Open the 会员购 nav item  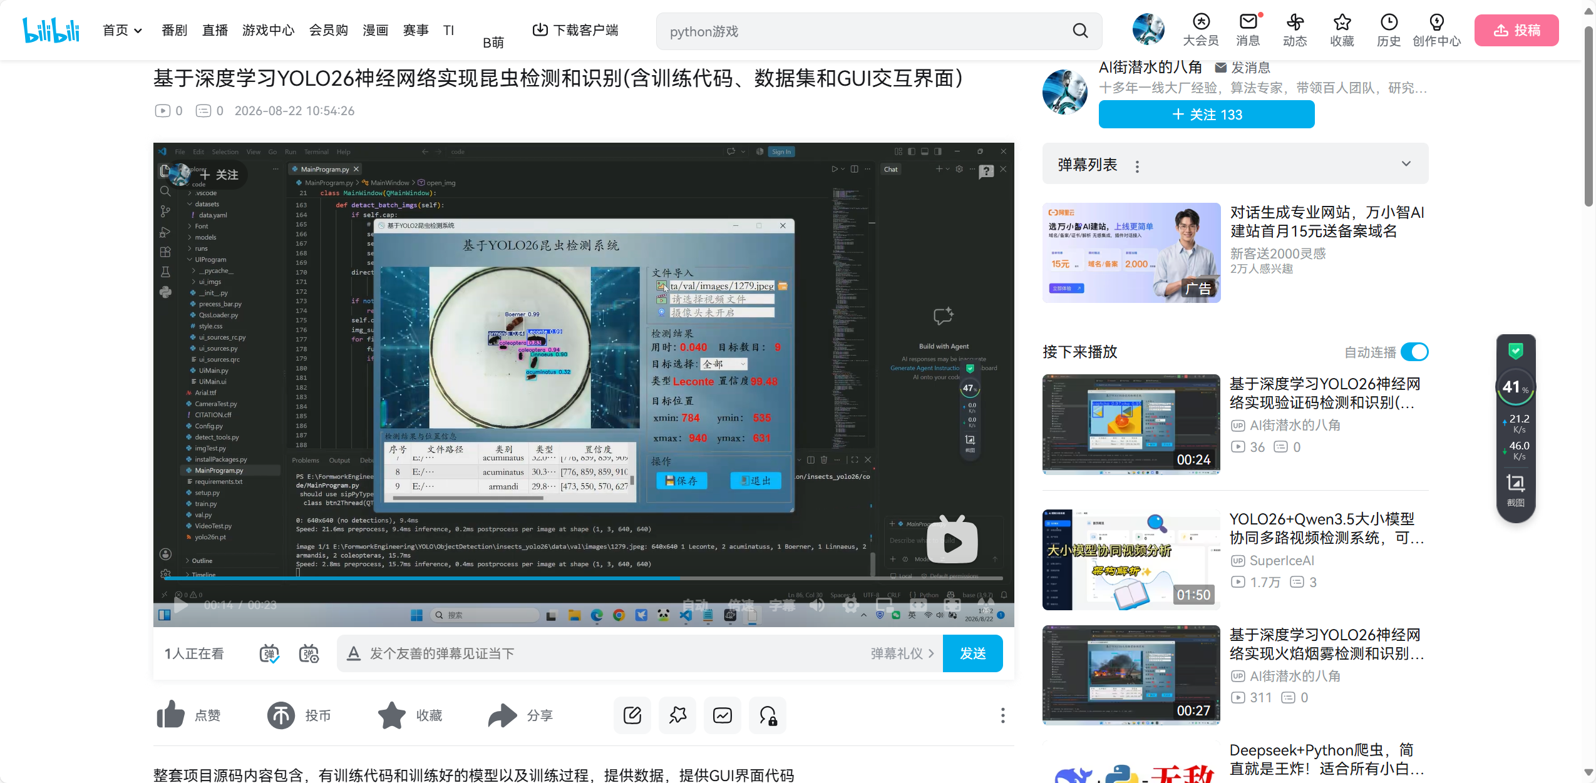[328, 30]
